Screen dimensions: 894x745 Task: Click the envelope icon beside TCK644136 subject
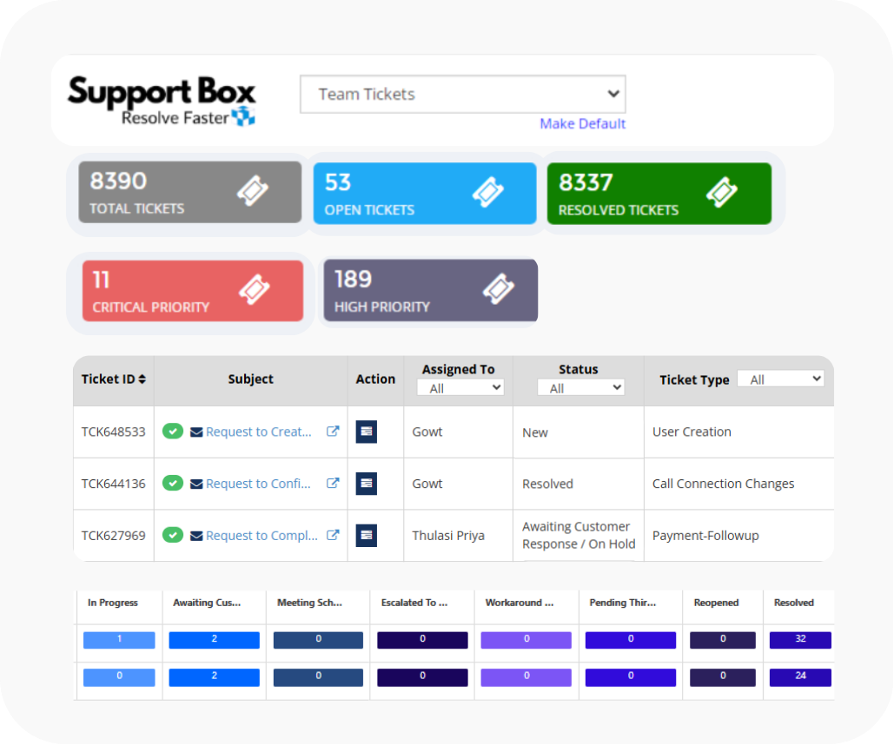click(x=197, y=484)
